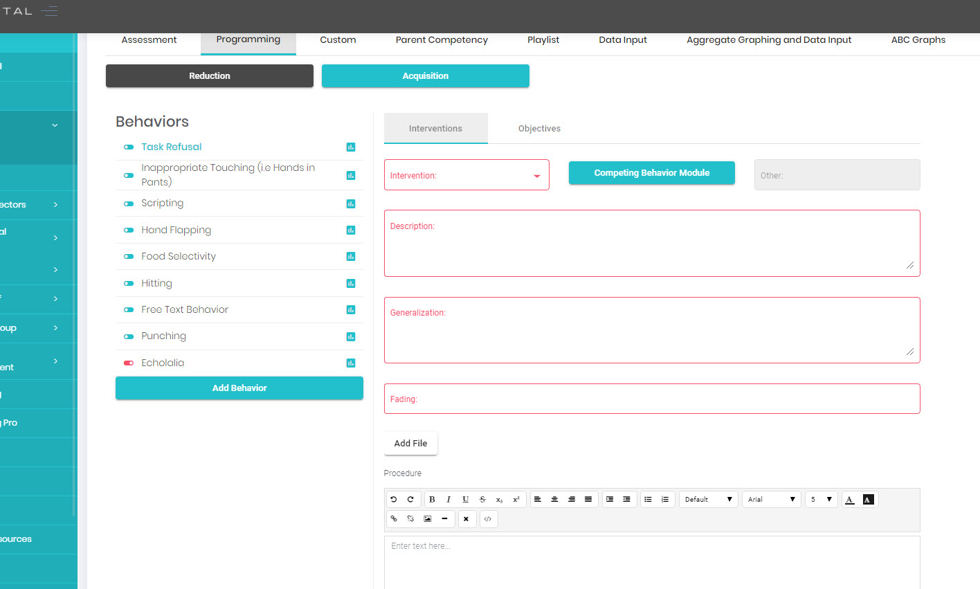Insert a bulleted list
The height and width of the screenshot is (589, 980).
point(648,499)
